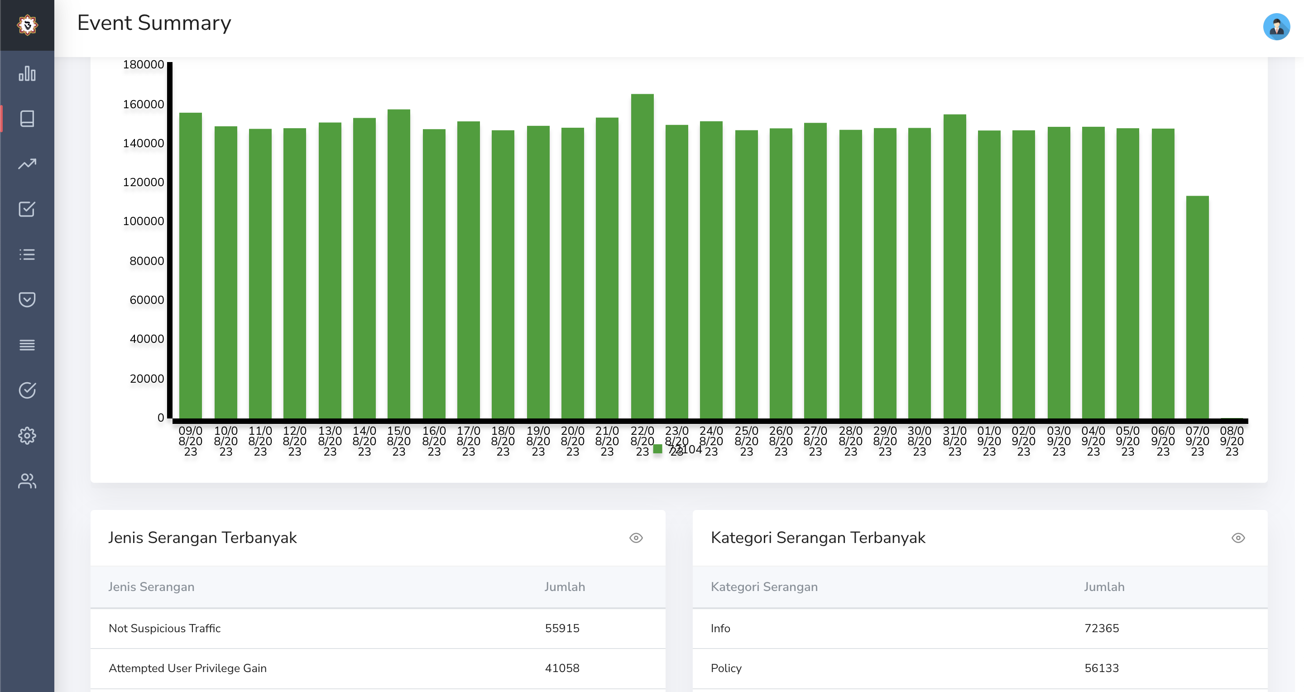Open the aligned lines sidebar icon
This screenshot has height=692, width=1304.
coord(27,345)
